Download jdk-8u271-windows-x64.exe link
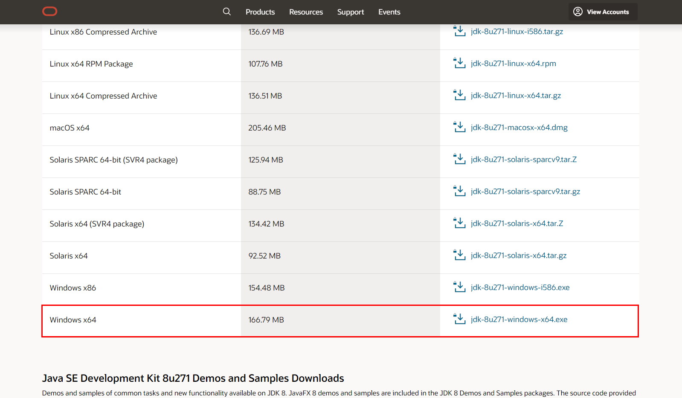Viewport: 682px width, 398px height. 519,320
